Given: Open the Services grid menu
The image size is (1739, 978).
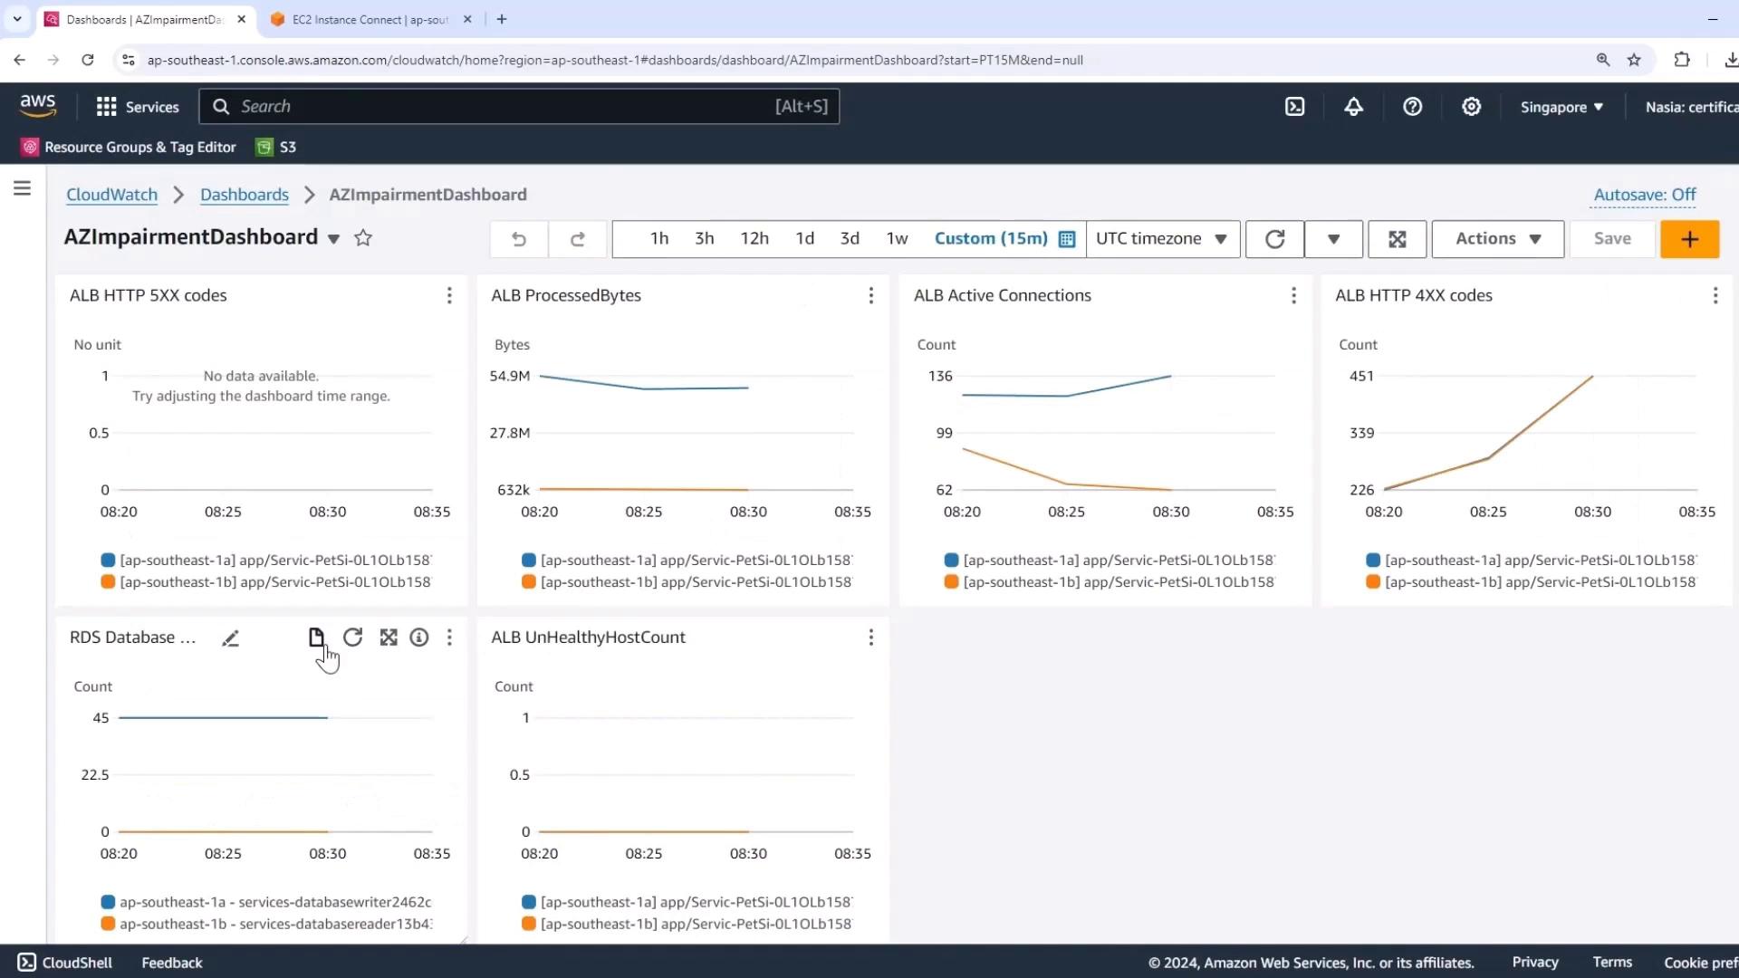Looking at the screenshot, I should coord(138,107).
